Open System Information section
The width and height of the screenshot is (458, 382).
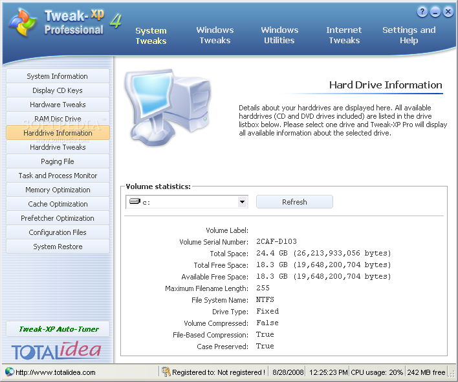coord(58,76)
